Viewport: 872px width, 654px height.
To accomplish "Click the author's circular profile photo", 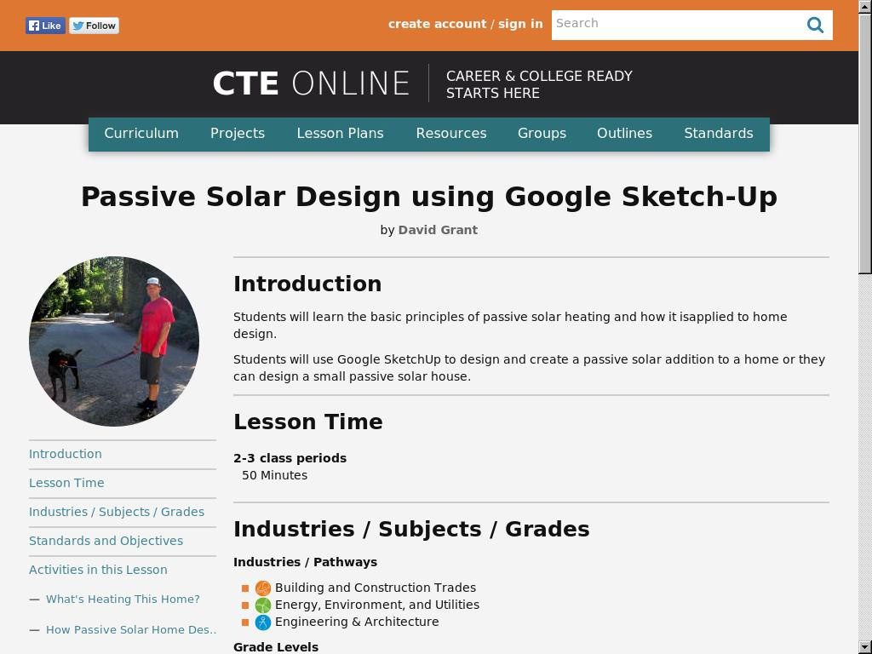I will point(114,341).
